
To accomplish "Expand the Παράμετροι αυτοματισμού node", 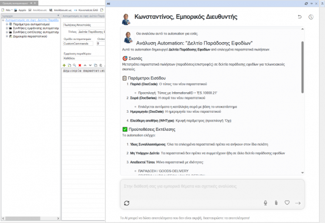I will [x=7, y=24].
